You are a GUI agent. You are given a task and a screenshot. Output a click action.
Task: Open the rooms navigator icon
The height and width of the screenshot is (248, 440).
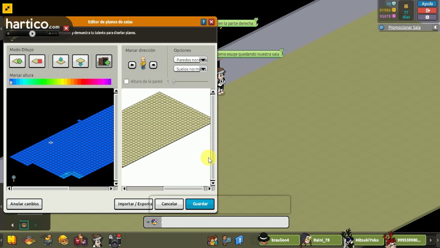pyautogui.click(x=29, y=240)
